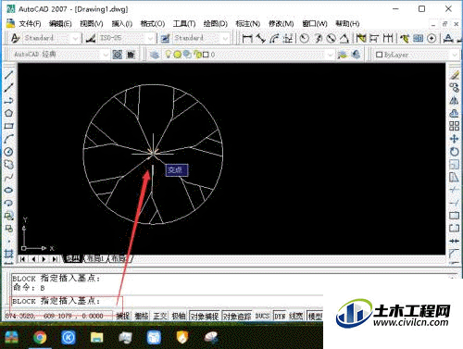Click the Array modify tool
Image resolution: width=463 pixels, height=349 pixels.
click(455, 126)
